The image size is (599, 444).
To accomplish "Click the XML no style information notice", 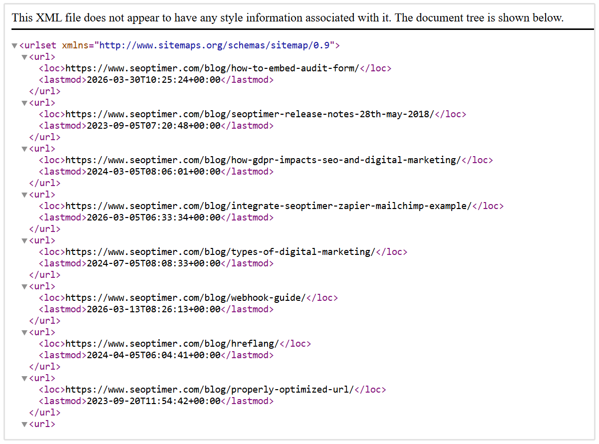I will click(x=288, y=18).
